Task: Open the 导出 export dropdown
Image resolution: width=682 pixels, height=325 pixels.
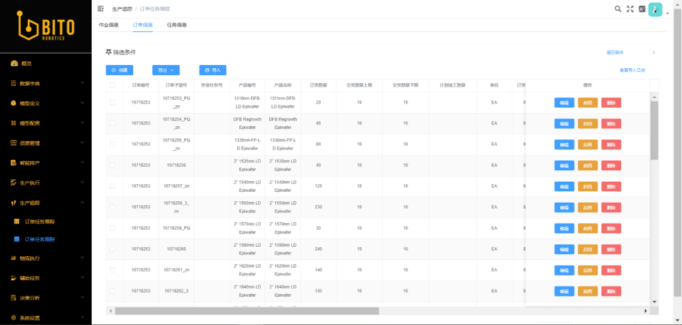Action: 166,70
